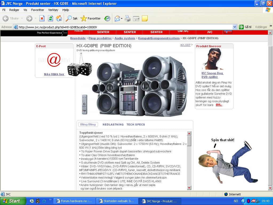The image size is (273, 205).
Task: Select the Bling Bling tab
Action: 88,124
